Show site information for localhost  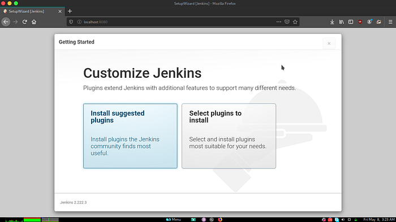tap(79, 22)
